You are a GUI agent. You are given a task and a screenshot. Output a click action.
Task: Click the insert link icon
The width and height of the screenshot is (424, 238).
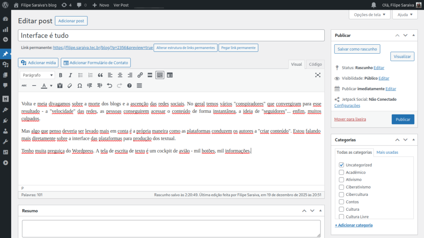point(140,75)
